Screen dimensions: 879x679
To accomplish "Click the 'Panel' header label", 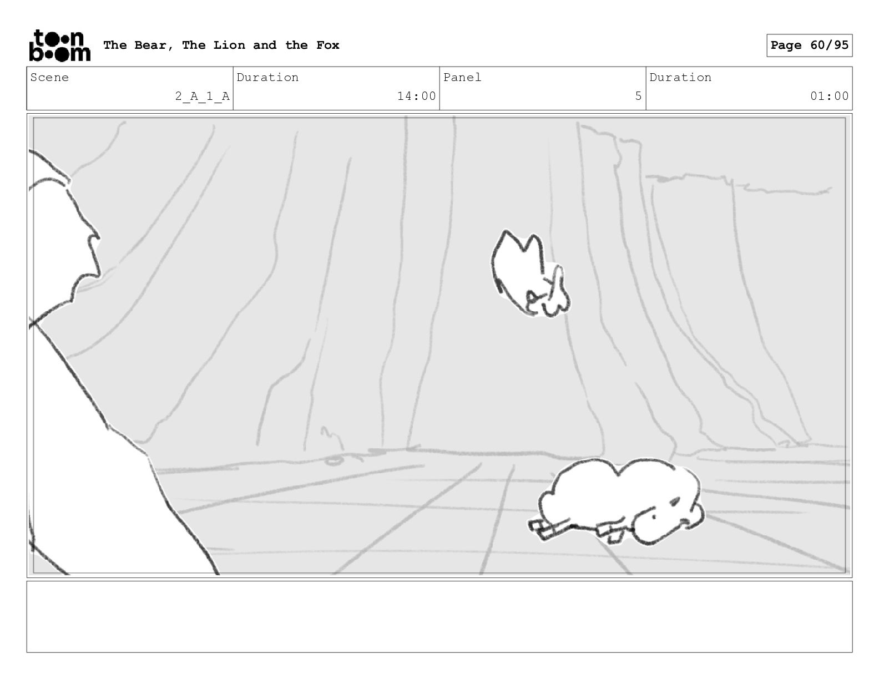I will coord(462,78).
